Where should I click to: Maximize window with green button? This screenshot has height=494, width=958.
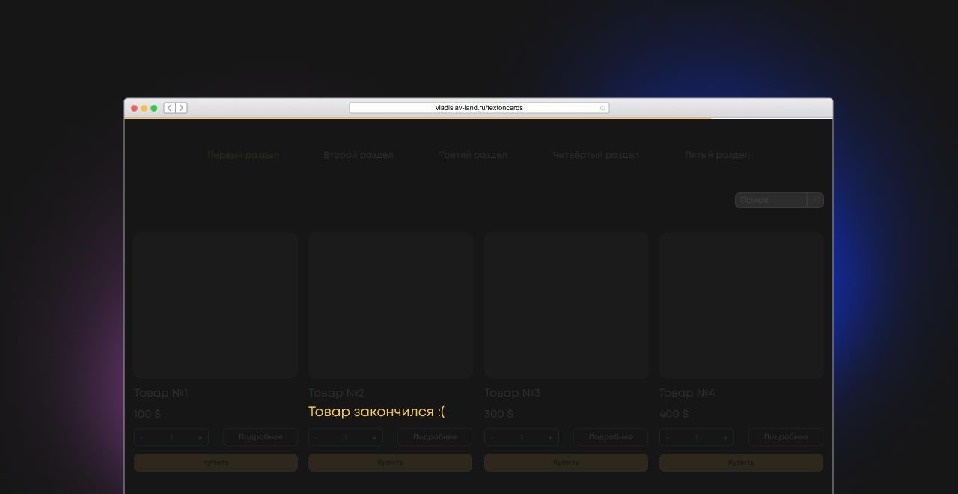pos(154,108)
